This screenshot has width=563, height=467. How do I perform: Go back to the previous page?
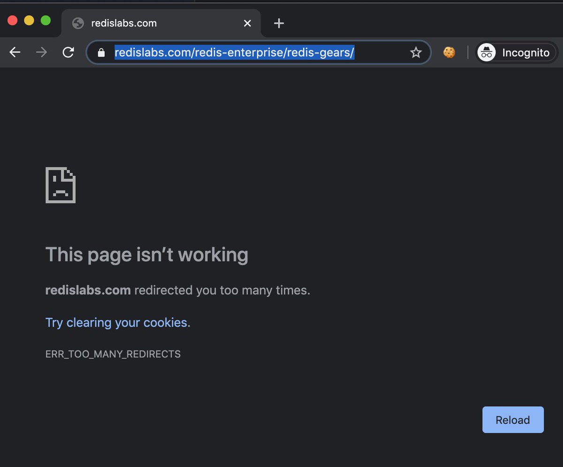(x=15, y=53)
